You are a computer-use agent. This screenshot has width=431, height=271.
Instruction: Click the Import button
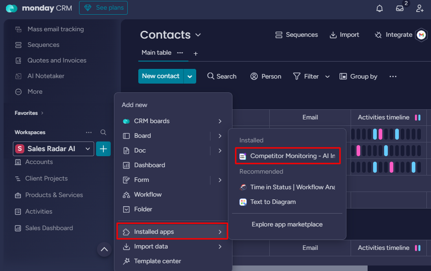[x=344, y=35]
